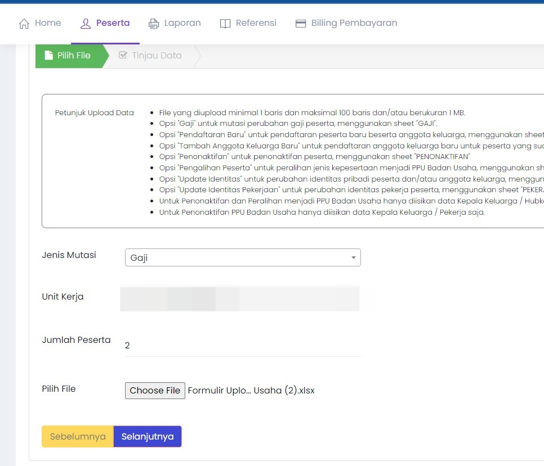Click the Referensi book icon
Screen dimensions: 544x466
[x=225, y=24]
